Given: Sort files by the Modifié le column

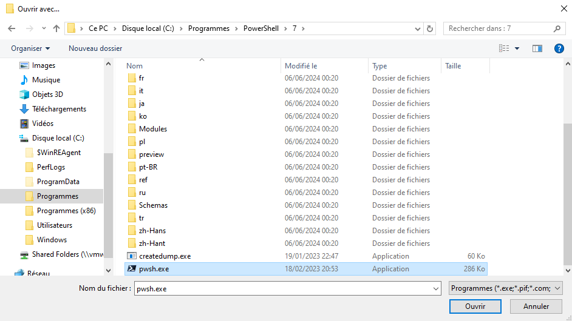Looking at the screenshot, I should [x=301, y=66].
